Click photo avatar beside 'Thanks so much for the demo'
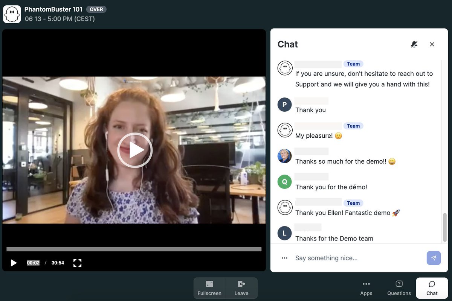Viewport: 452px width, 301px height. pos(284,156)
